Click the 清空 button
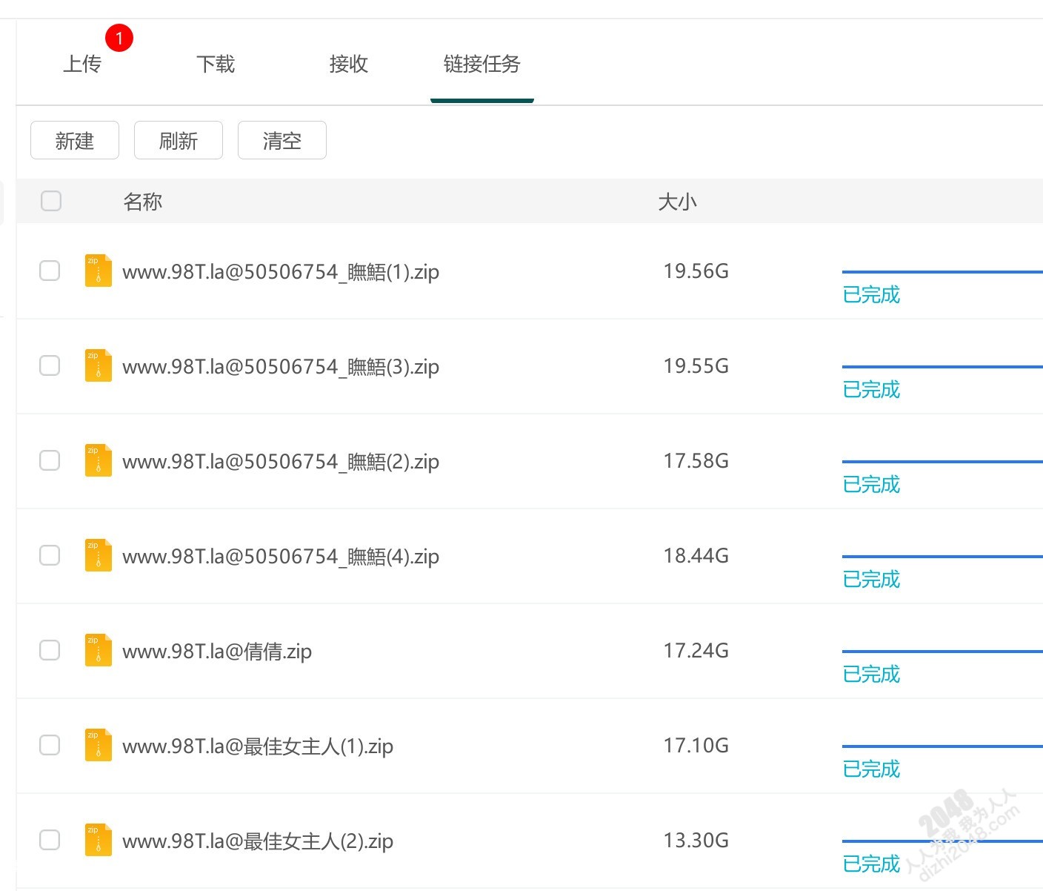This screenshot has height=891, width=1043. pyautogui.click(x=282, y=140)
